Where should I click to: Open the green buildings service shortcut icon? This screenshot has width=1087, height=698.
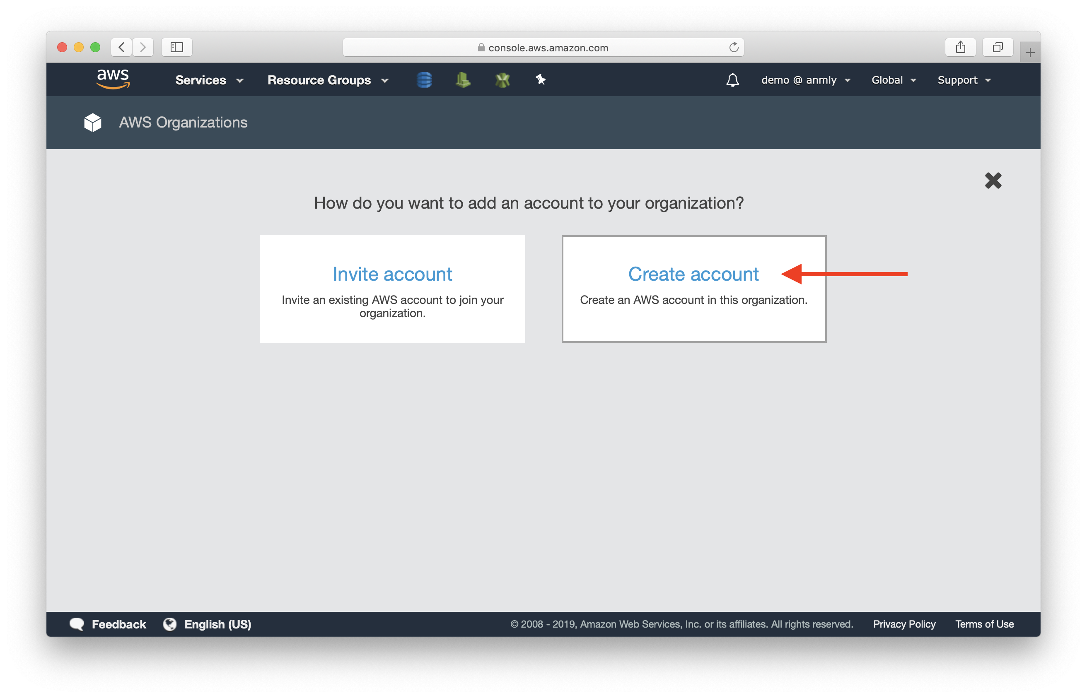[463, 80]
